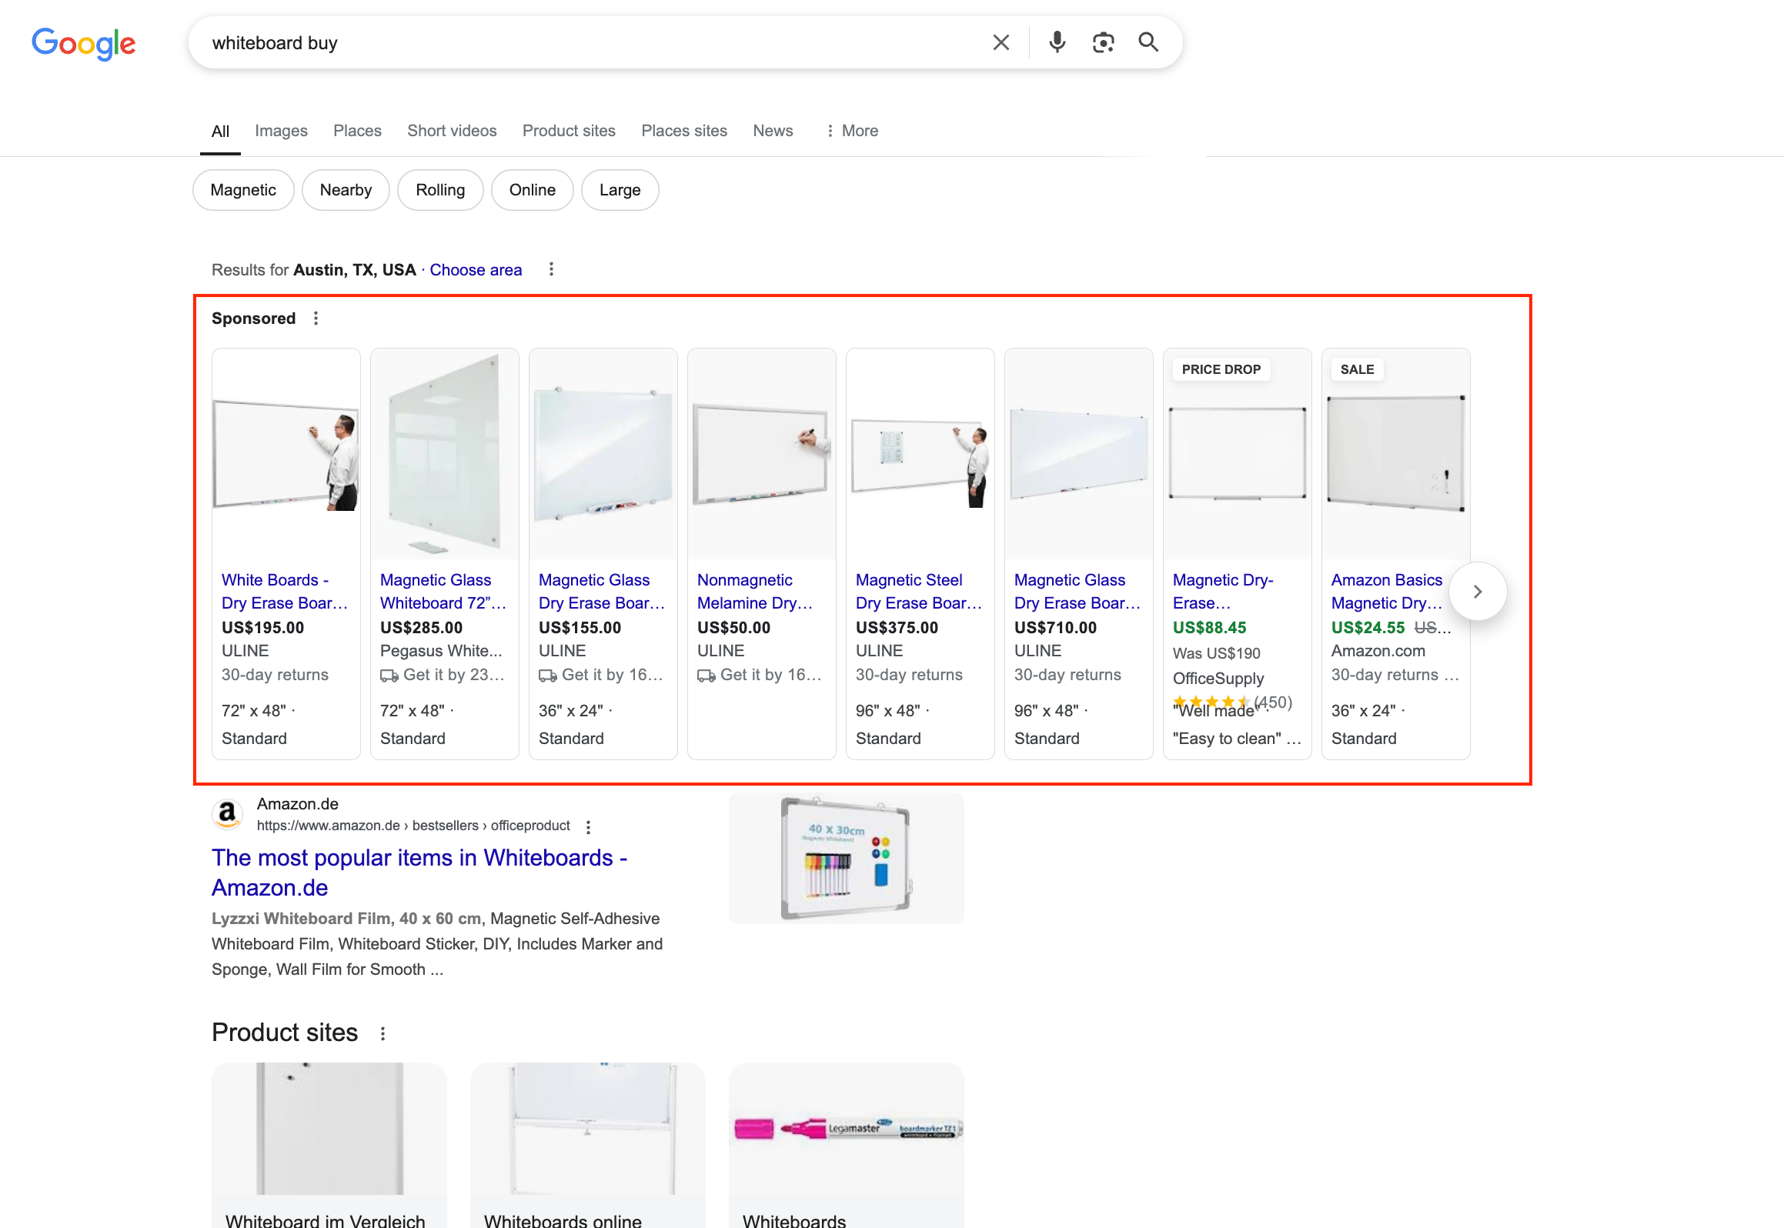Open three-dot menu beside Choose area

point(551,269)
